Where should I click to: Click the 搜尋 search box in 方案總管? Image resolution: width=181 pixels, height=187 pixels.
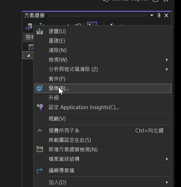29,37
